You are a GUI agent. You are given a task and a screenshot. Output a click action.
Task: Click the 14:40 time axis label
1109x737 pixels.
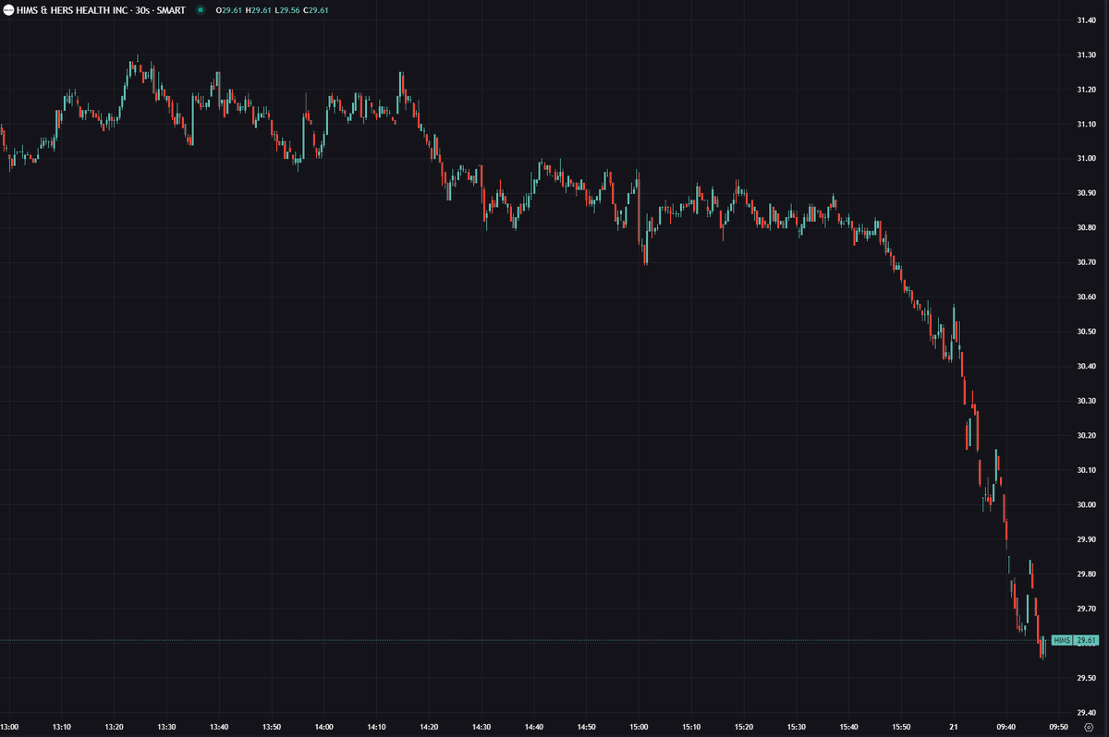click(x=534, y=727)
